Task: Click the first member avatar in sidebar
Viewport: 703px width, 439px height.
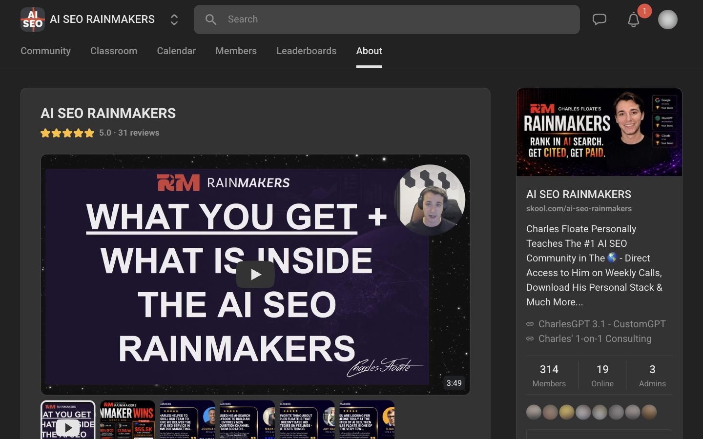Action: (x=534, y=412)
